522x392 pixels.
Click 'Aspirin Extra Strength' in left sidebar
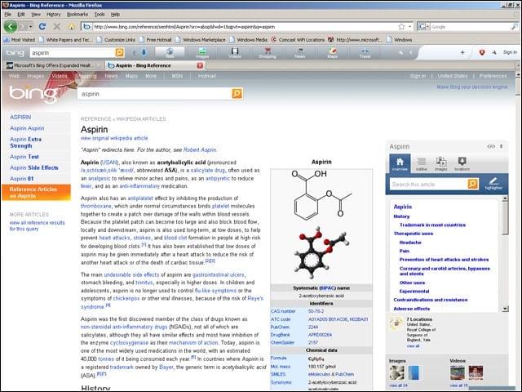point(25,142)
